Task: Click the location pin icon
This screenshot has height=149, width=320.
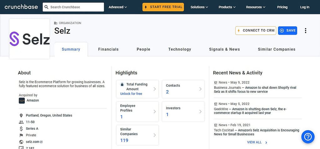Action: [x=21, y=116]
